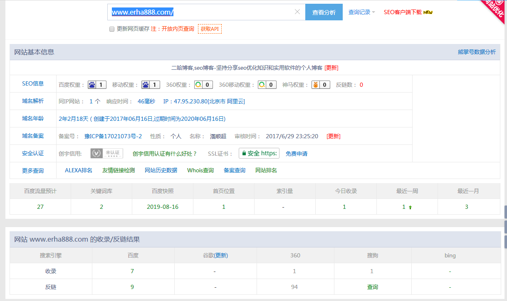The image size is (507, 301).
Task: Click Baidu 收录 value 7
Action: (132, 271)
